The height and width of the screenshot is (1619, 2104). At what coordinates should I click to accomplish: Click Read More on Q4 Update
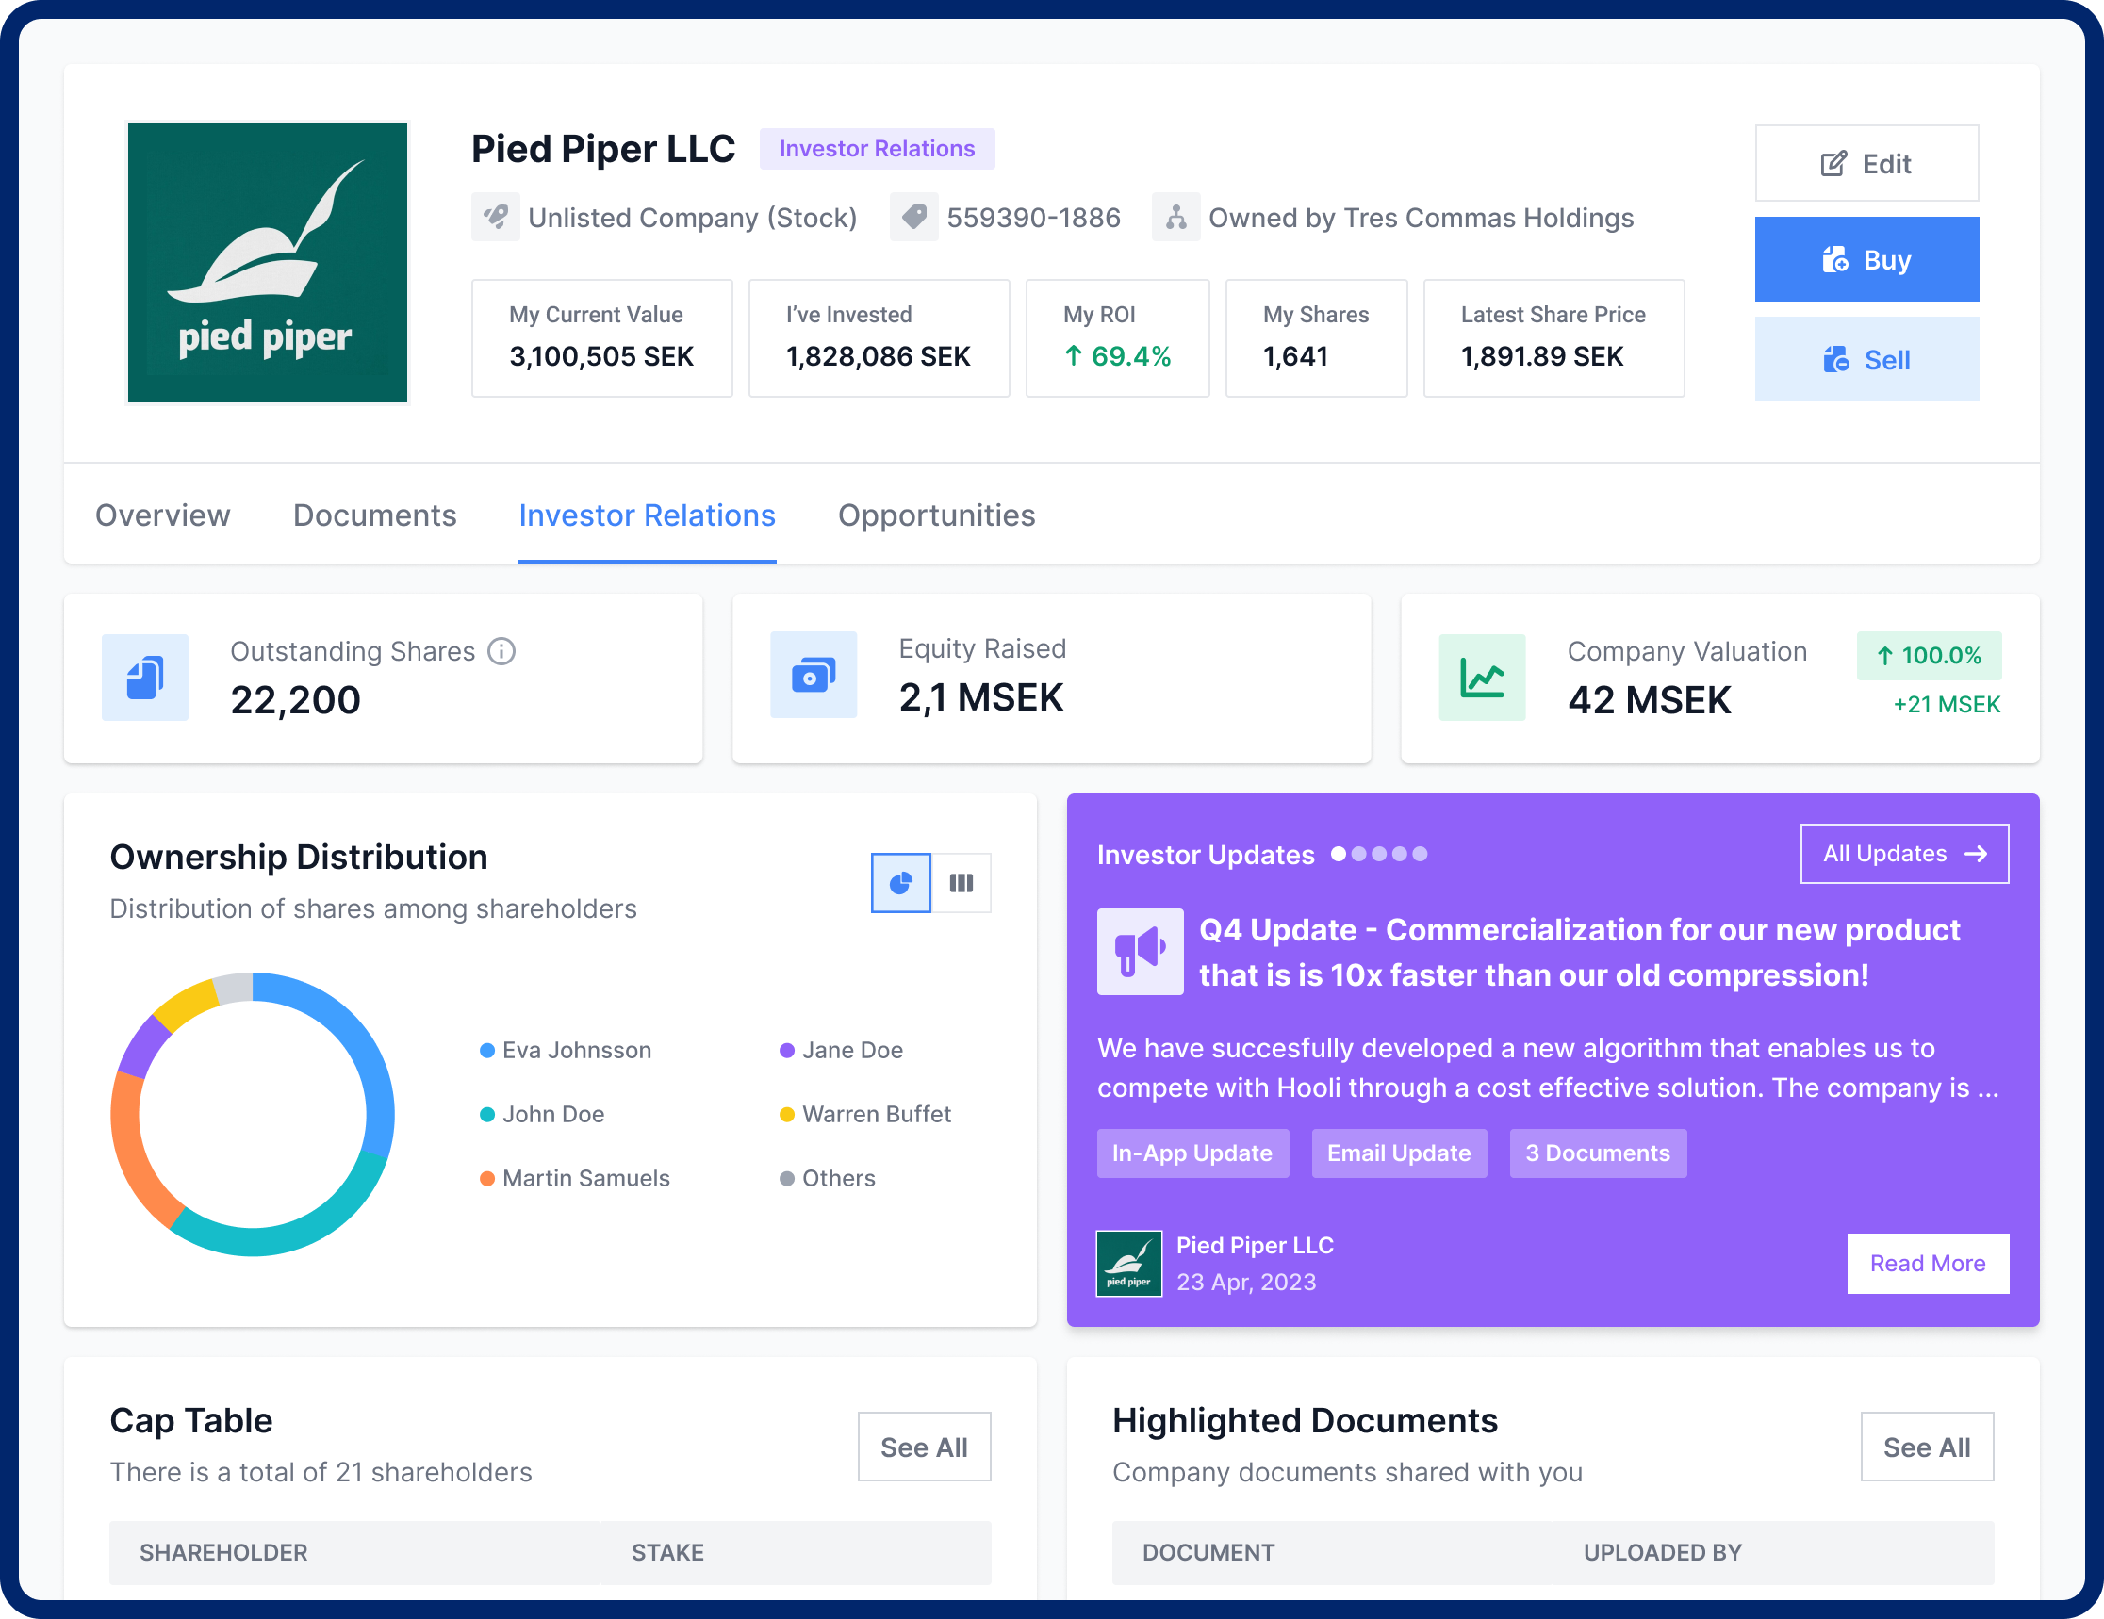click(x=1927, y=1263)
